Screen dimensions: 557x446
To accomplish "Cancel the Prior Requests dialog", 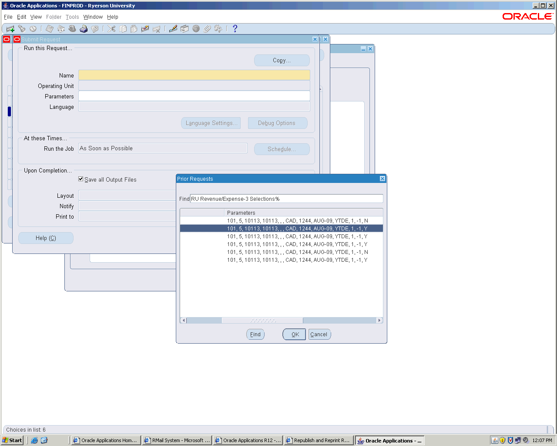I will (x=319, y=334).
